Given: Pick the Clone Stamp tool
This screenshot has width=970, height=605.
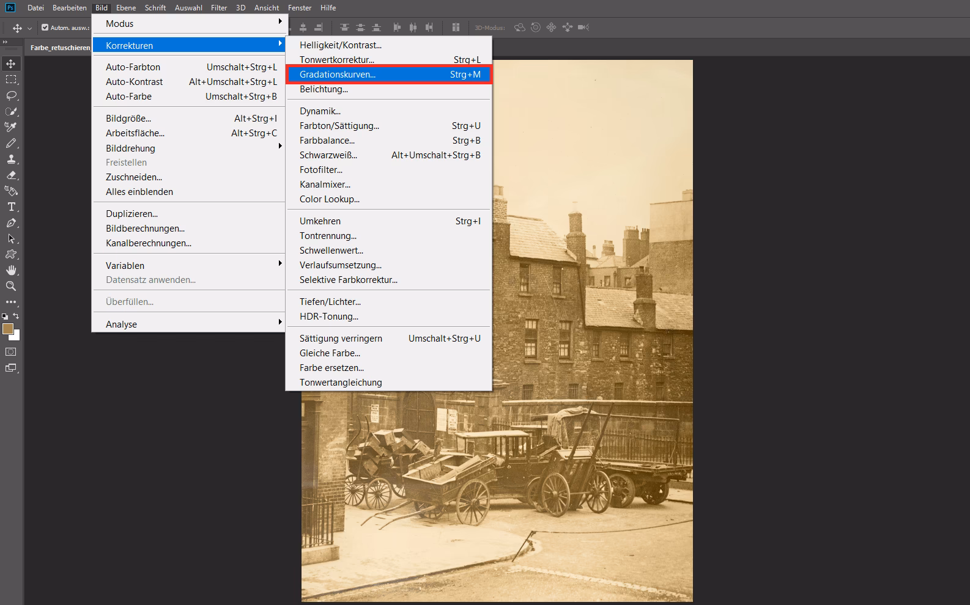Looking at the screenshot, I should pyautogui.click(x=11, y=159).
